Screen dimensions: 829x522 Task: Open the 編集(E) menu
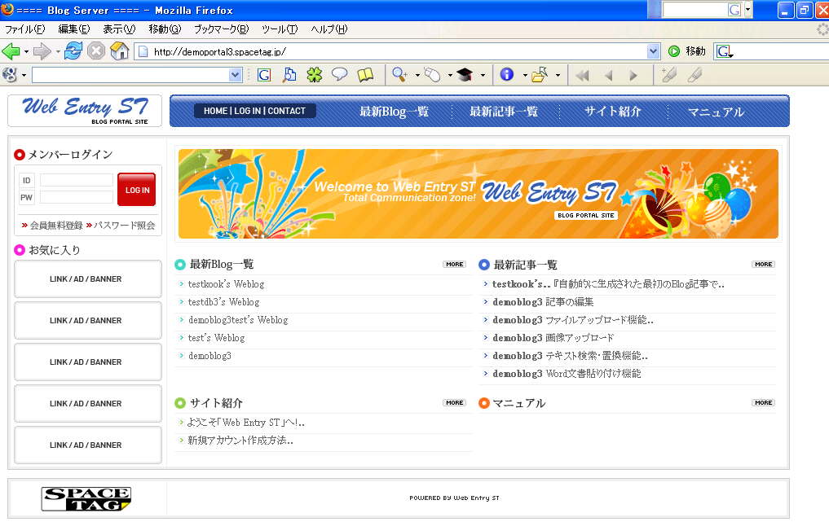74,29
